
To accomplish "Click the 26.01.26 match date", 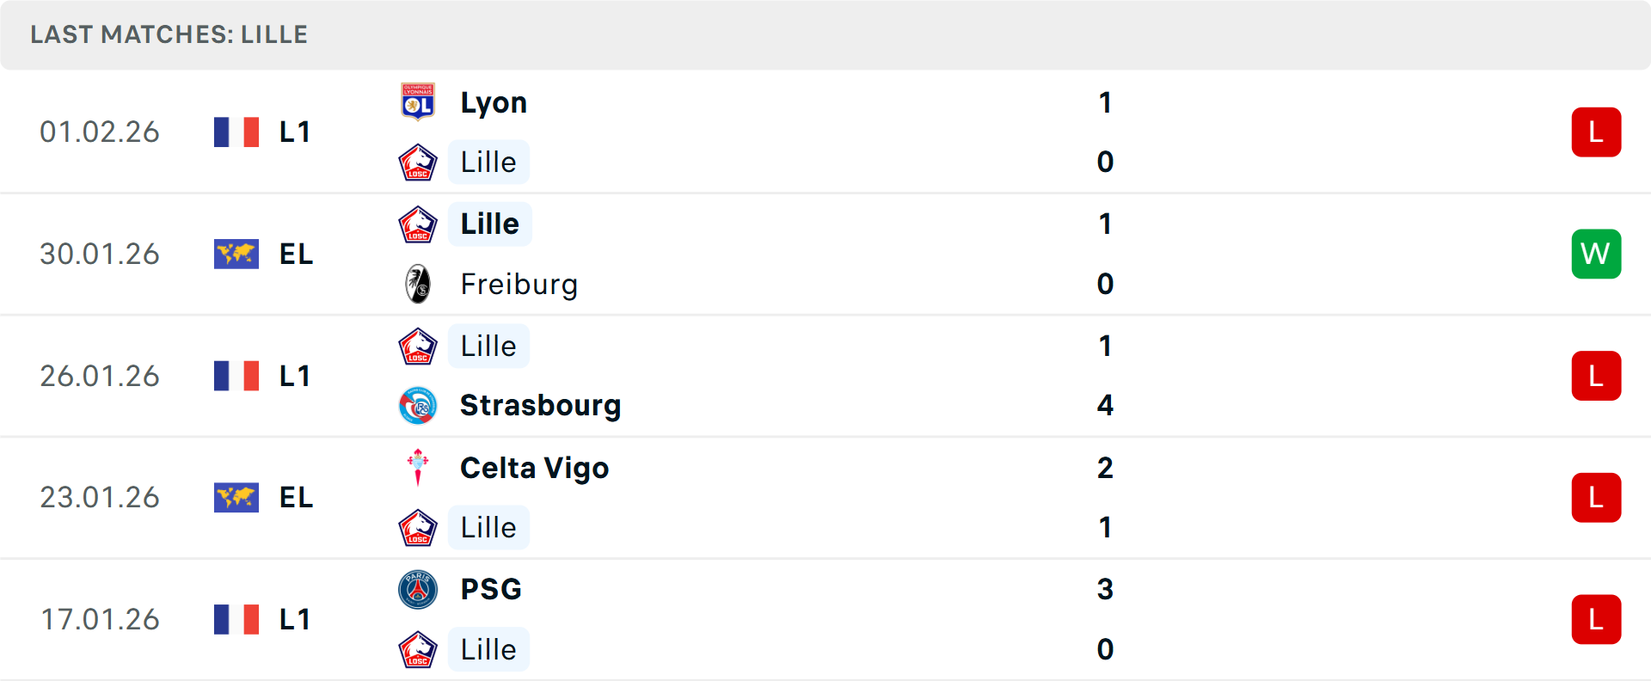I will point(100,377).
